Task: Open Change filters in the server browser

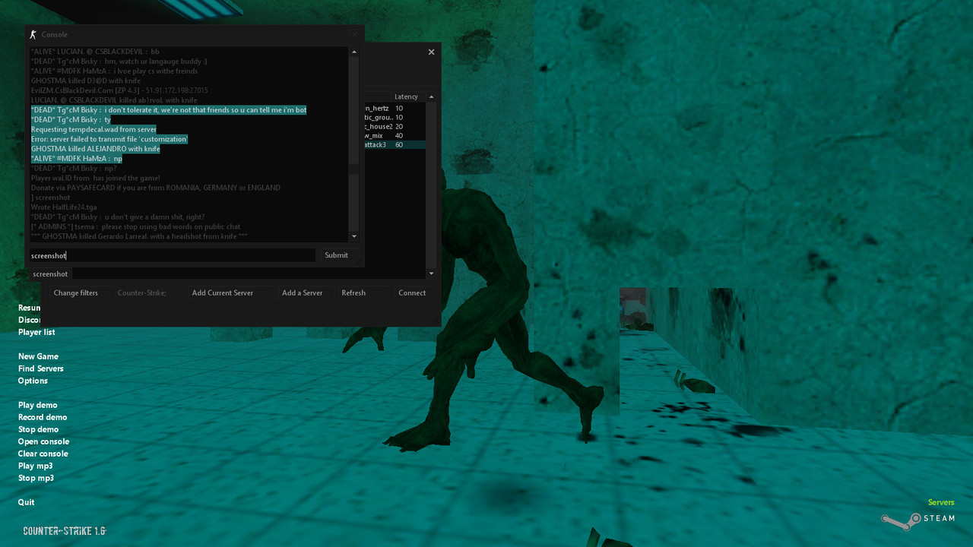Action: coord(75,292)
